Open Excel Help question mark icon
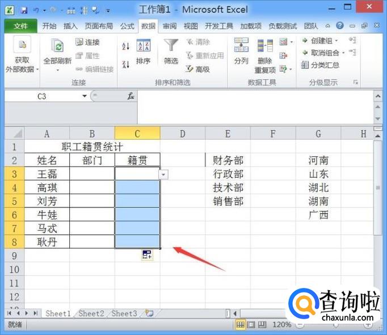387x335 pixels. tap(340, 26)
